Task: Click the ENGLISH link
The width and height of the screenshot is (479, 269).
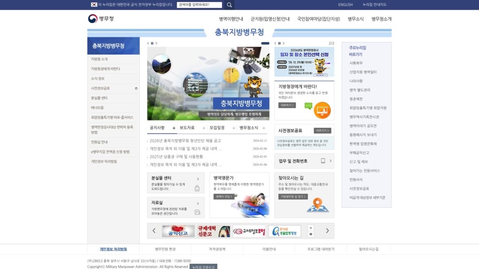Action: pyautogui.click(x=345, y=4)
